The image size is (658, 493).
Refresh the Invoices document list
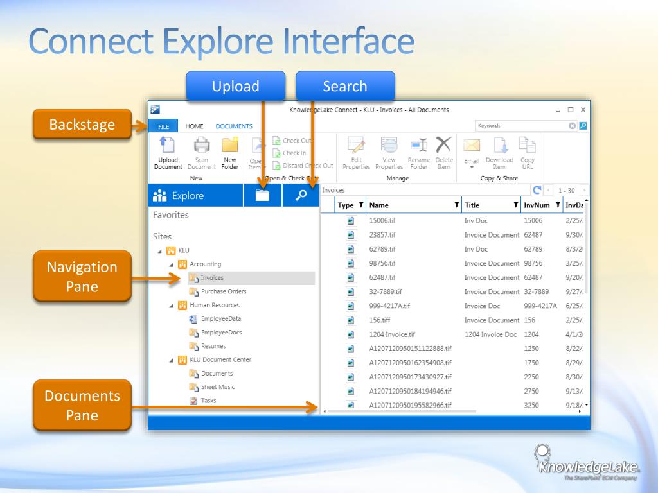[537, 190]
